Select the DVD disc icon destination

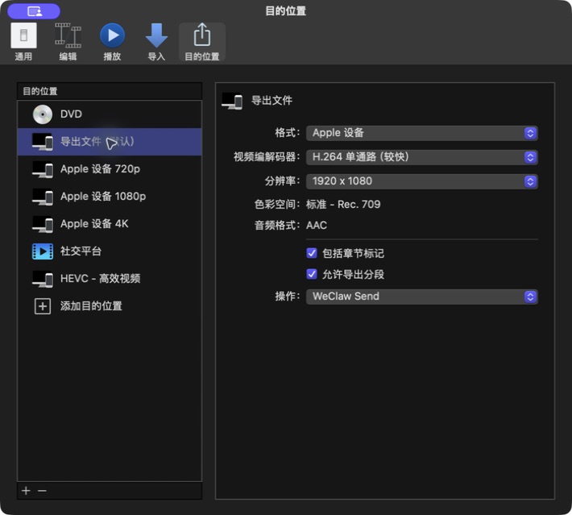43,114
